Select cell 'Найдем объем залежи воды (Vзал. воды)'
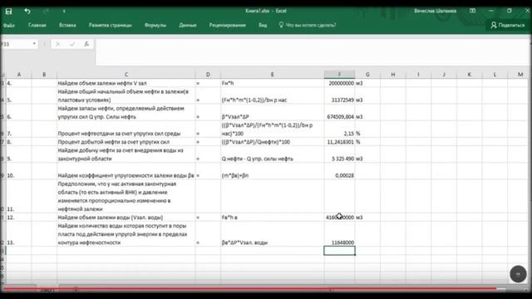The width and height of the screenshot is (532, 299). coord(126,218)
